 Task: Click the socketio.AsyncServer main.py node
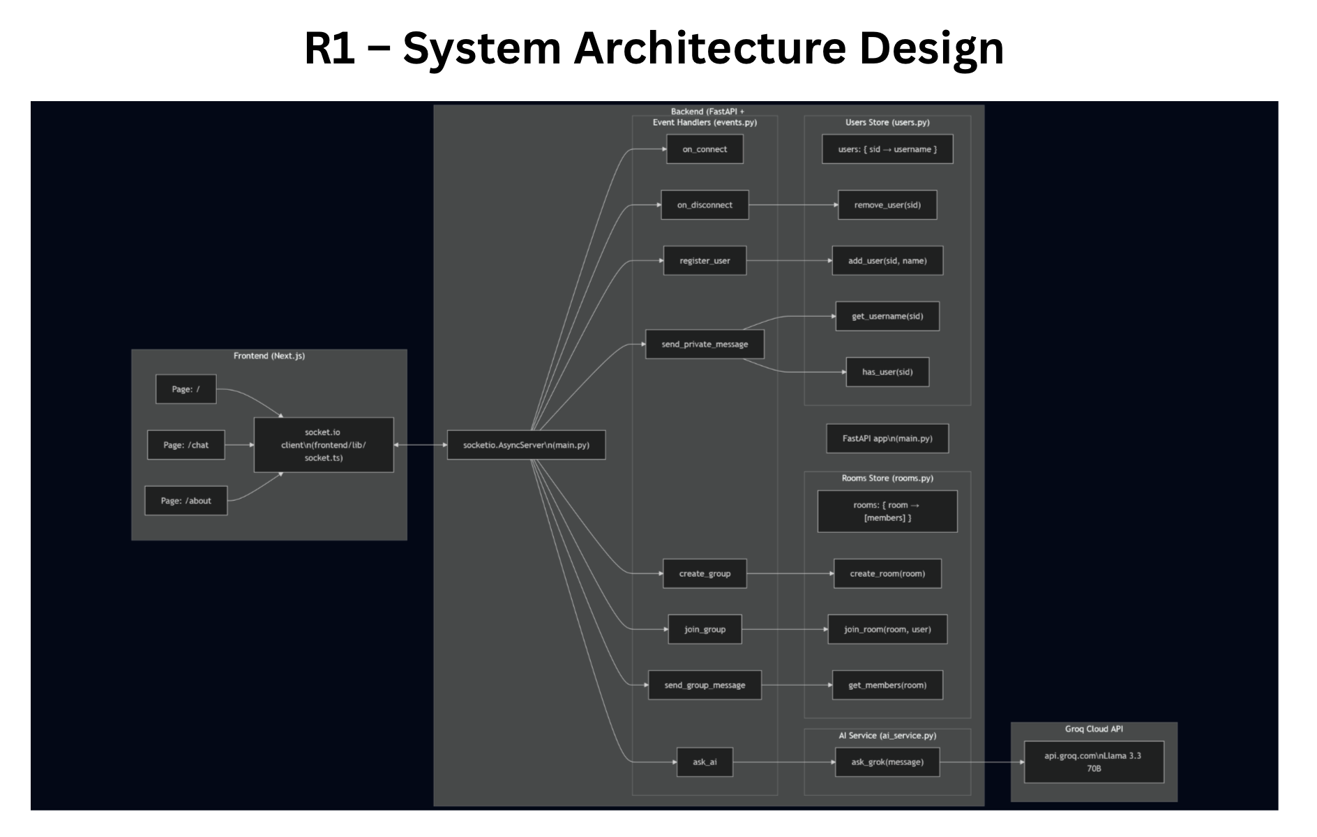tap(526, 445)
